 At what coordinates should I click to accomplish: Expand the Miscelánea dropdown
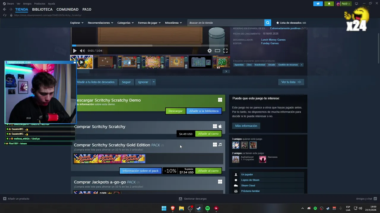coord(173,23)
